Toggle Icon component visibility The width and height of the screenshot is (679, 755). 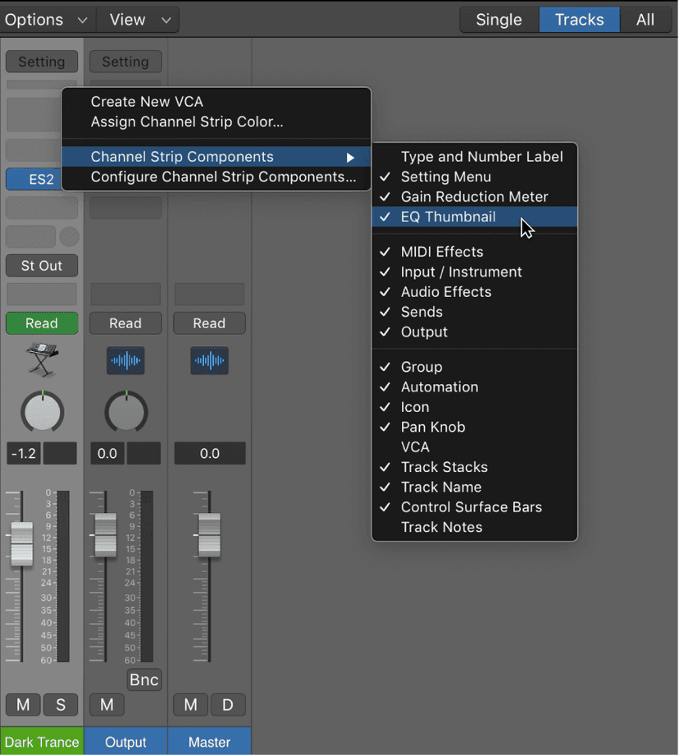pos(475,407)
